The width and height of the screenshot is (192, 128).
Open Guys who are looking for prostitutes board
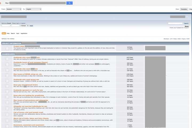click(29, 95)
